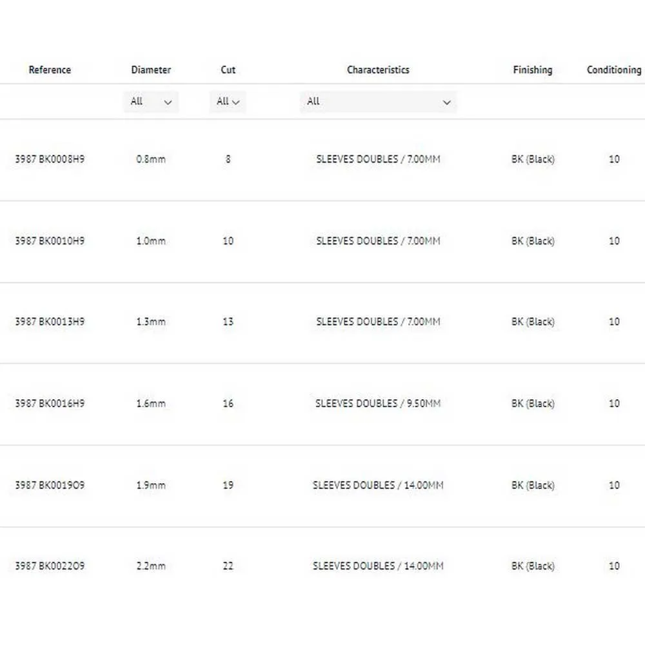Select reference 3987 BK0019O9
The width and height of the screenshot is (645, 645).
(50, 485)
